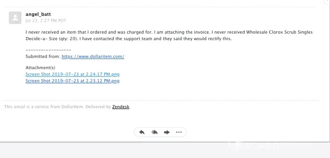Open the www.dollaritem.com link
This screenshot has height=158, width=330.
pyautogui.click(x=93, y=56)
